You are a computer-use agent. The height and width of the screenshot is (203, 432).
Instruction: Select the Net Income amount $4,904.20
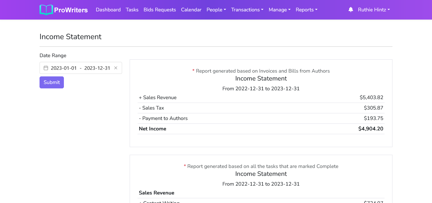(371, 129)
